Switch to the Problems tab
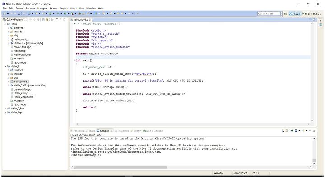Screen dimensions: 325x177 point(77,131)
